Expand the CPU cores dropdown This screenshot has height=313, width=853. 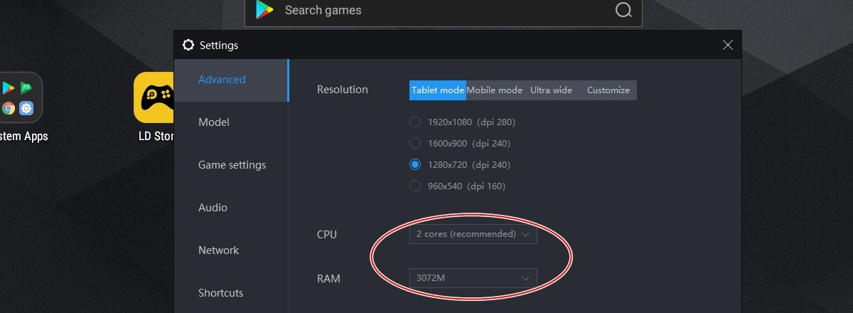(473, 234)
